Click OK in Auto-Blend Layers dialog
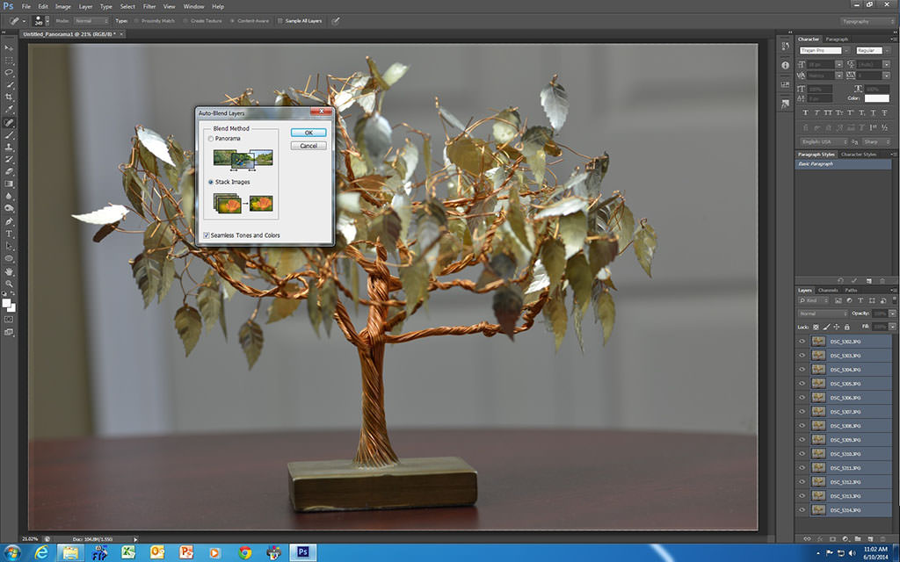Screen dimensions: 900x562 tap(308, 133)
